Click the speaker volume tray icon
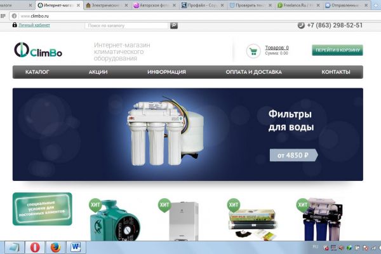 click(342, 248)
